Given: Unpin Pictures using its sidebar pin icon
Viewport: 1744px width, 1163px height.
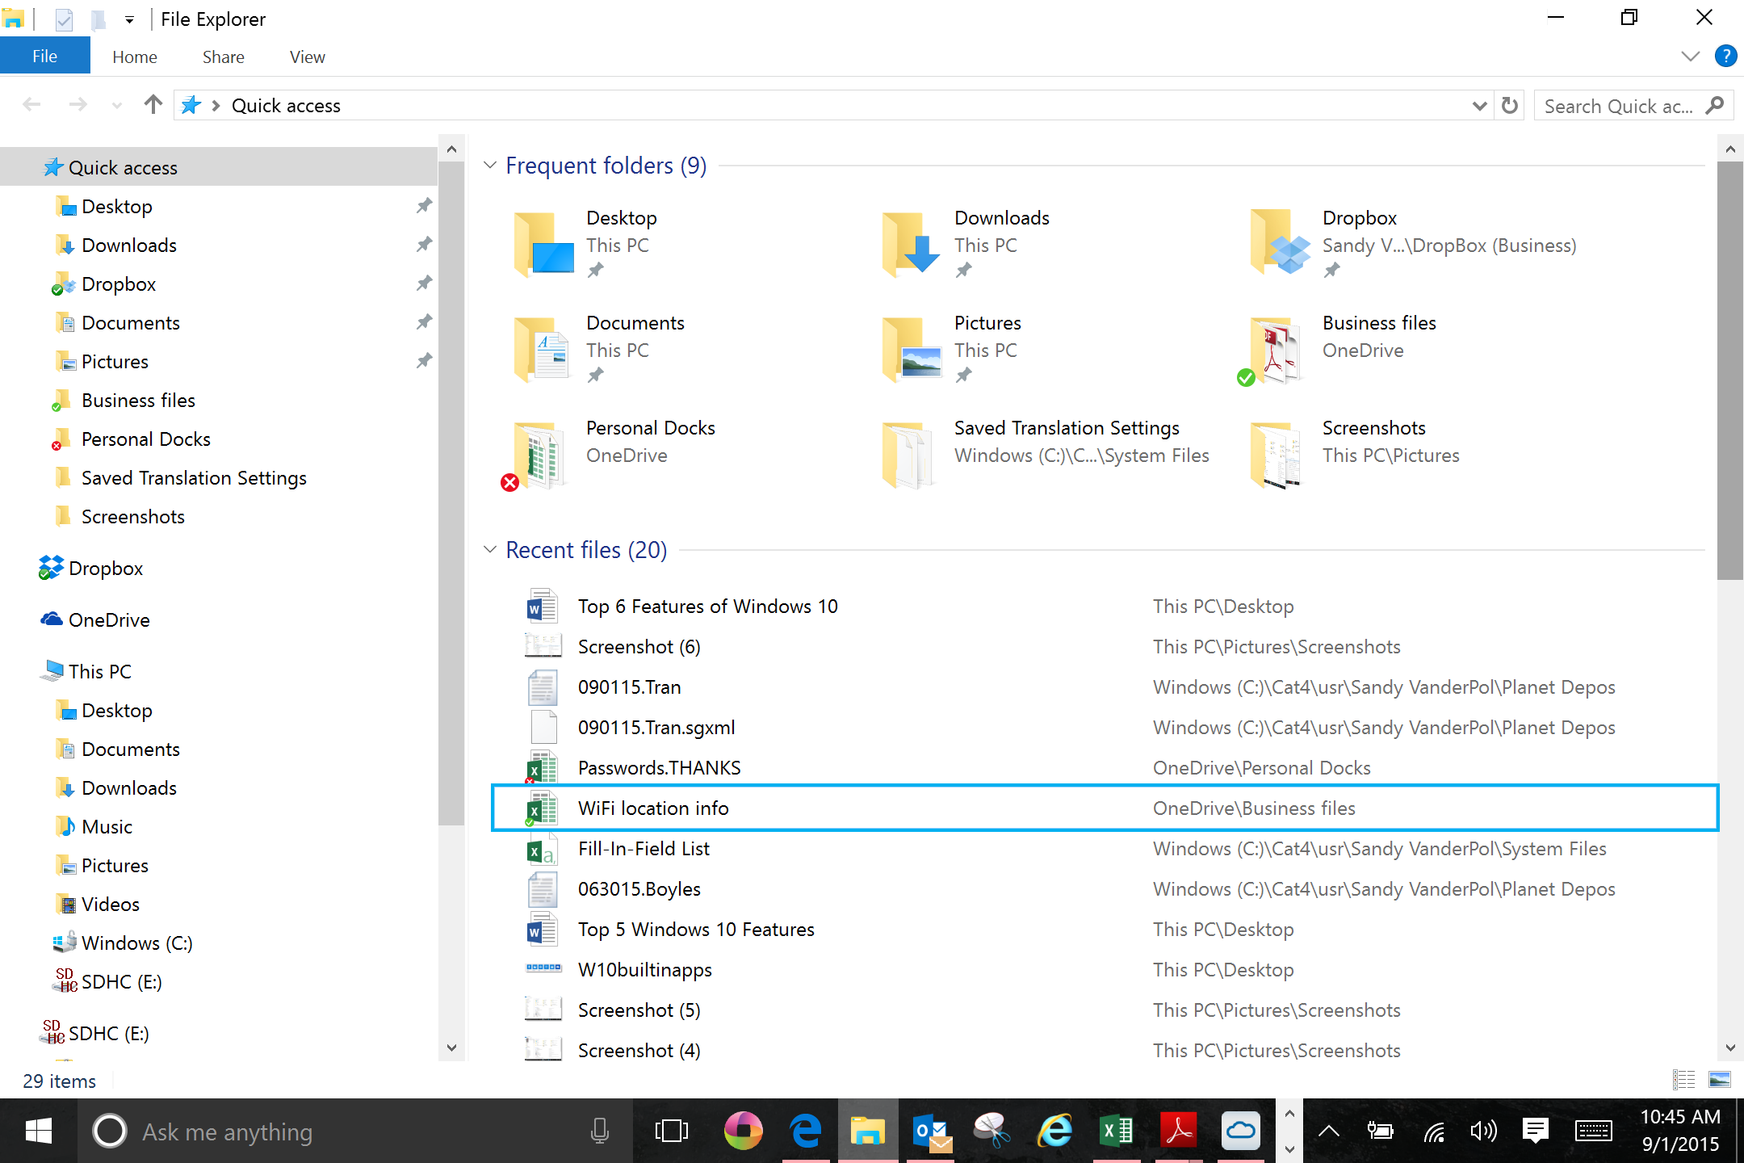Looking at the screenshot, I should (x=423, y=361).
